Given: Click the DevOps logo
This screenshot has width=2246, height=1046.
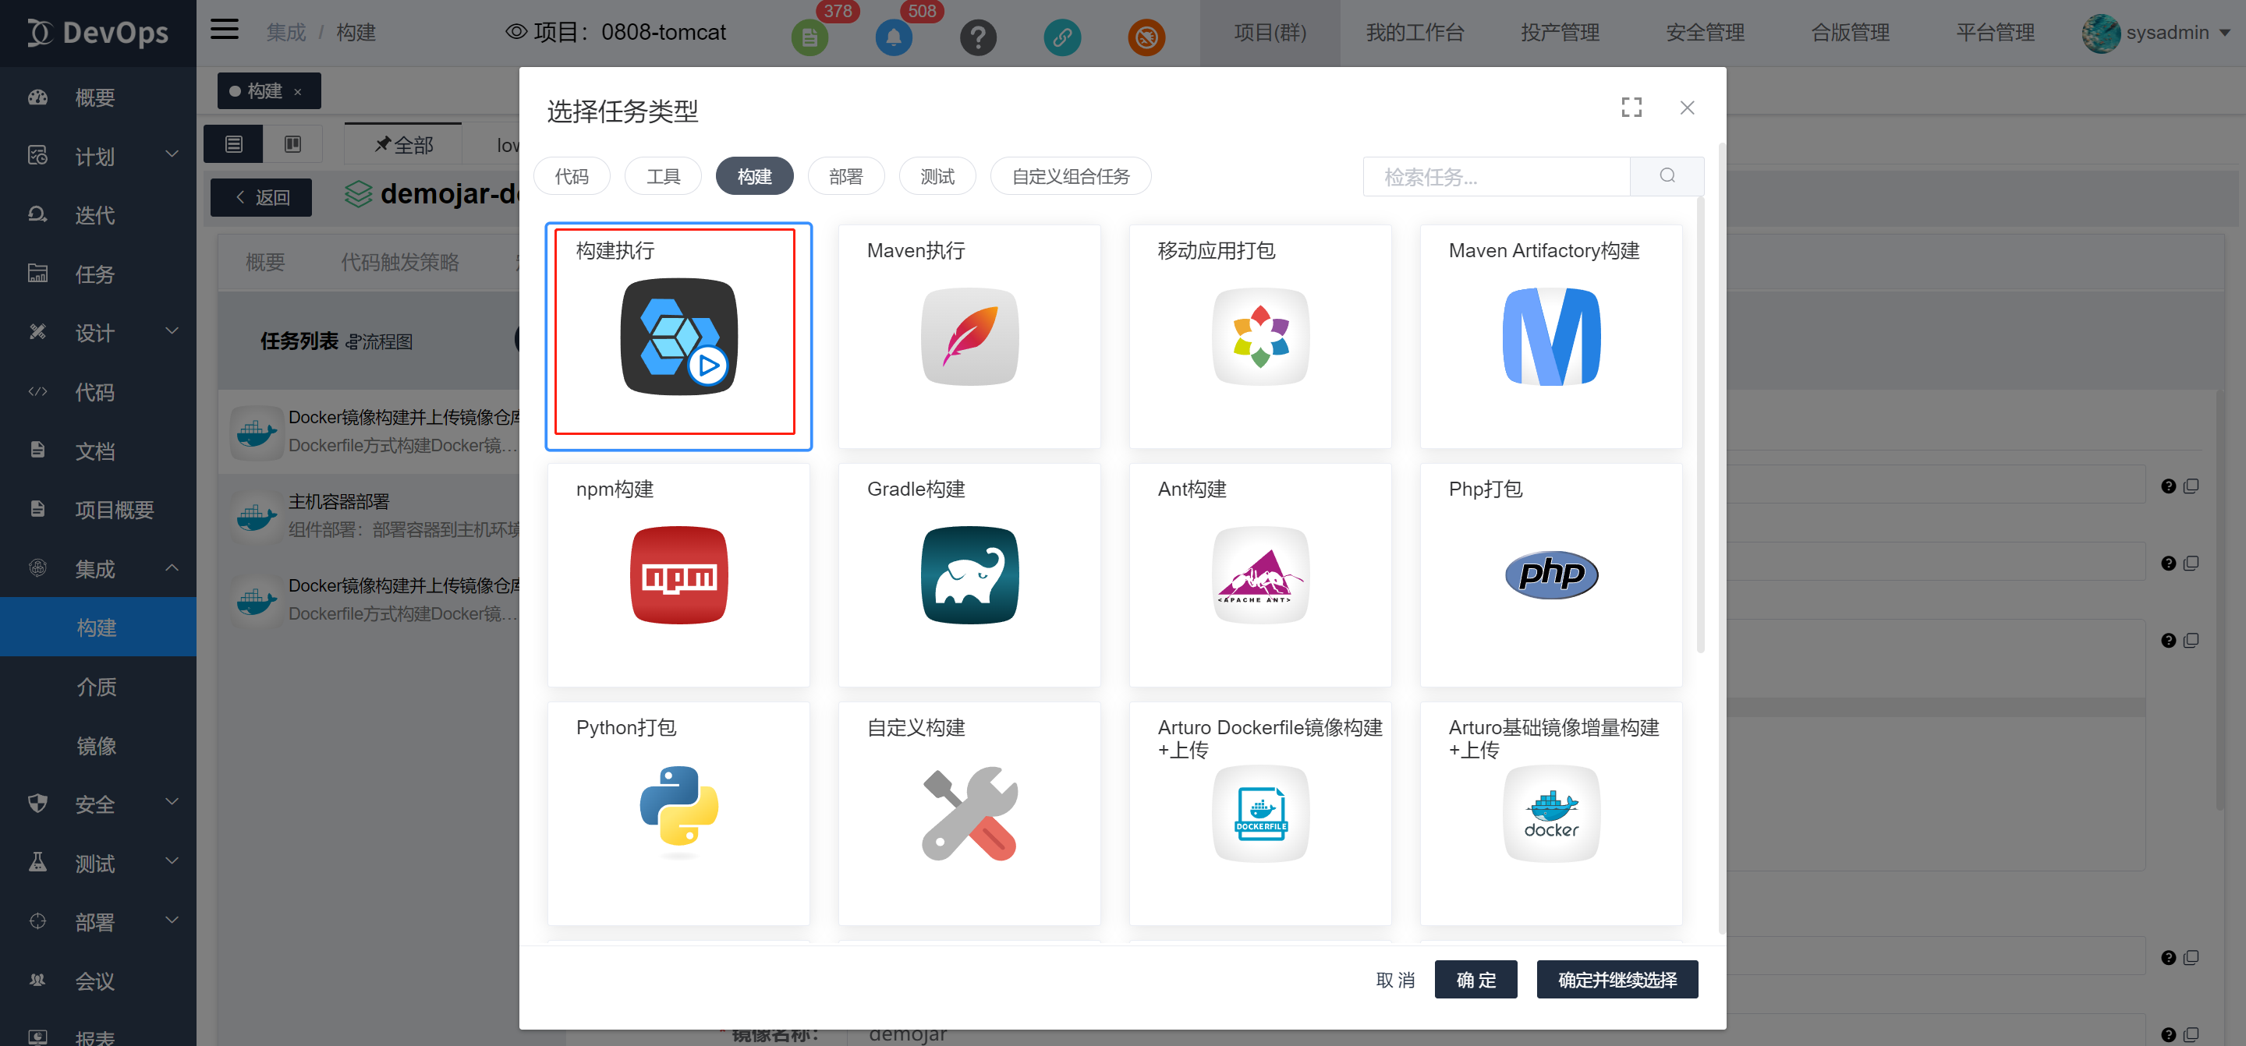Looking at the screenshot, I should click(97, 33).
